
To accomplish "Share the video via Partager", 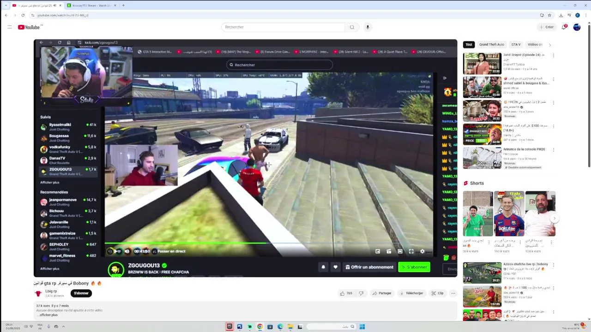I will point(382,293).
